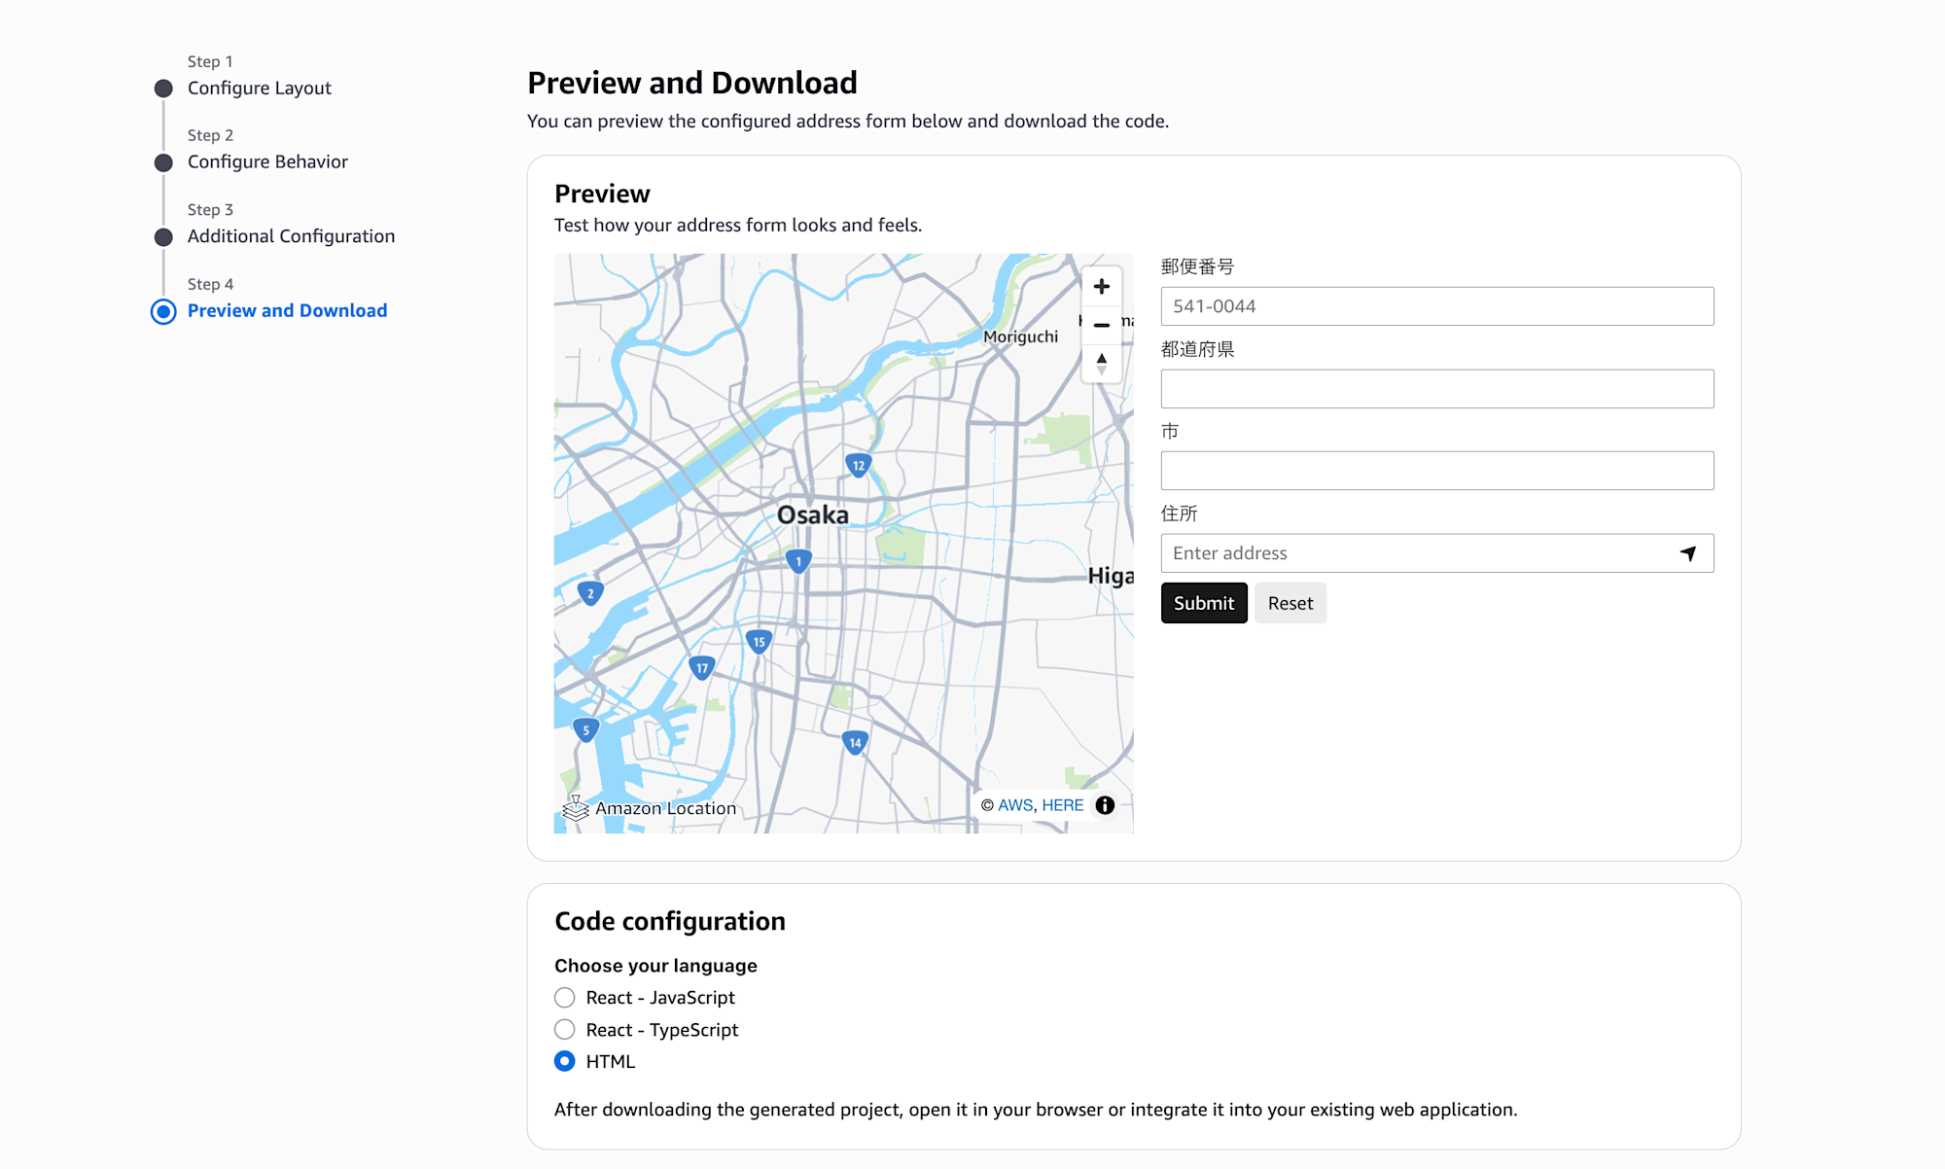Click route 12 shield marker on map
The height and width of the screenshot is (1169, 1945).
click(x=858, y=465)
